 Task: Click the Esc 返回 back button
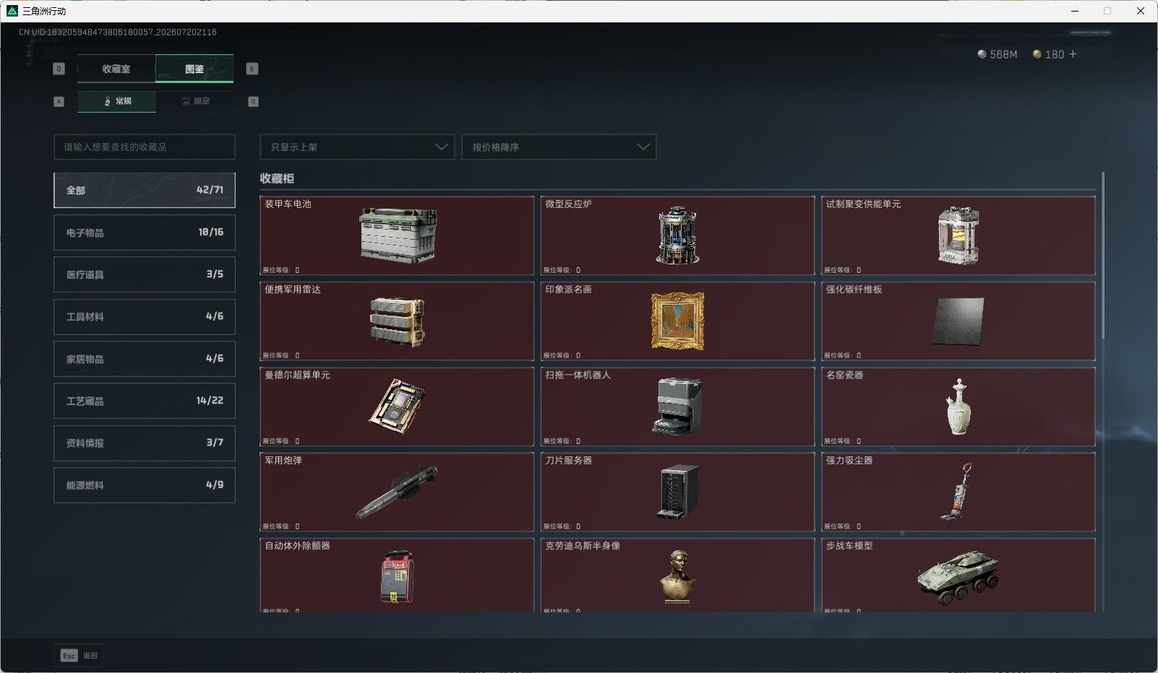(x=79, y=655)
